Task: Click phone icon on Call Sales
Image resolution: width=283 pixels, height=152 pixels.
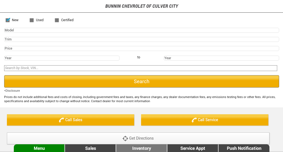Action: click(61, 120)
